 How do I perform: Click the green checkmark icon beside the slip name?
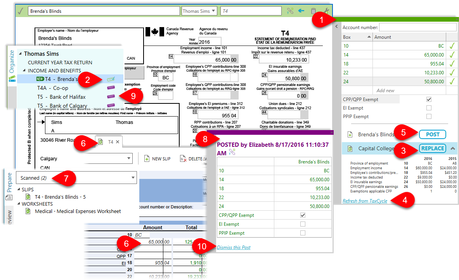[x=21, y=11]
